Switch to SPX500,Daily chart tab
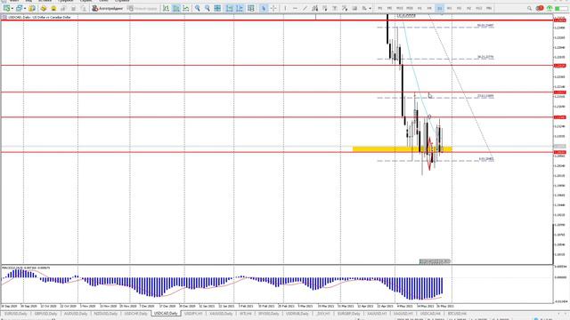Viewport: 570px width, 320px height. click(269, 314)
